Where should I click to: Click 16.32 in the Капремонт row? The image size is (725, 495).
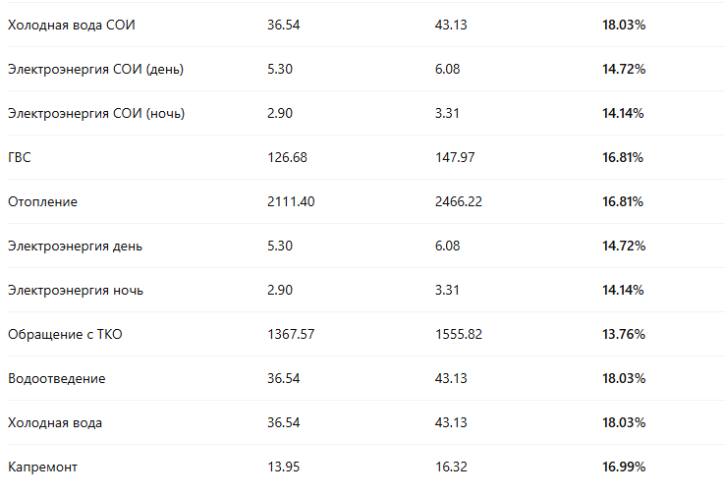click(x=451, y=467)
